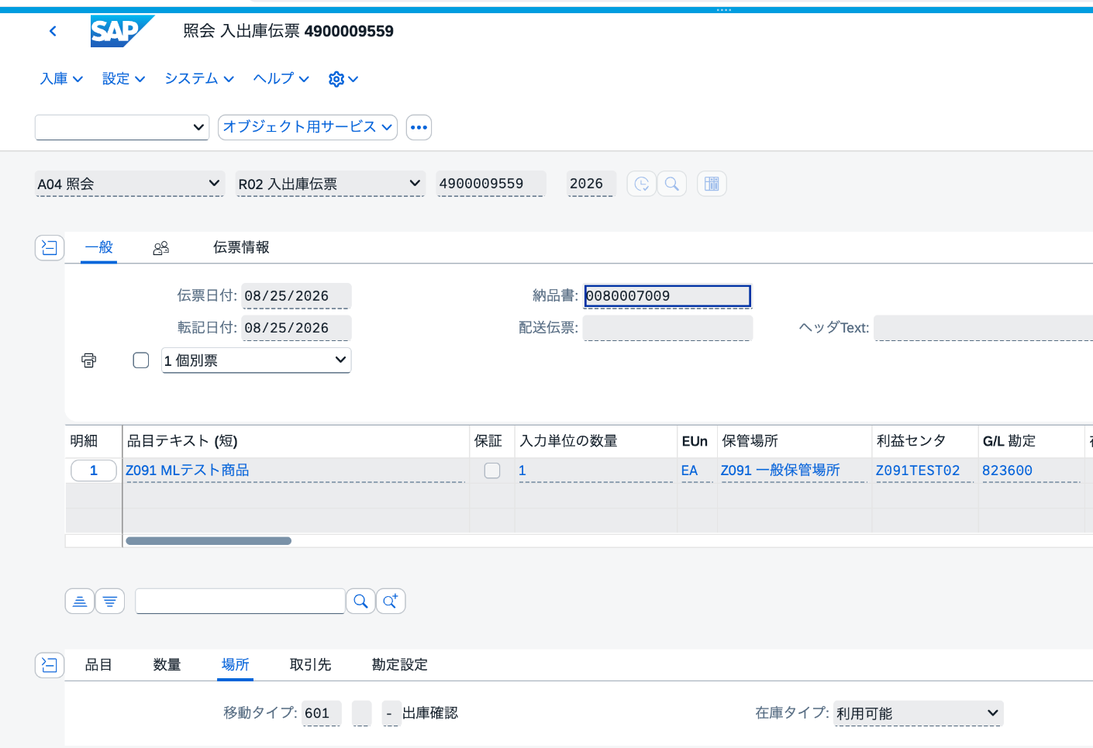The width and height of the screenshot is (1093, 748).
Task: Click the search magnifier beside year 2026
Action: [672, 184]
